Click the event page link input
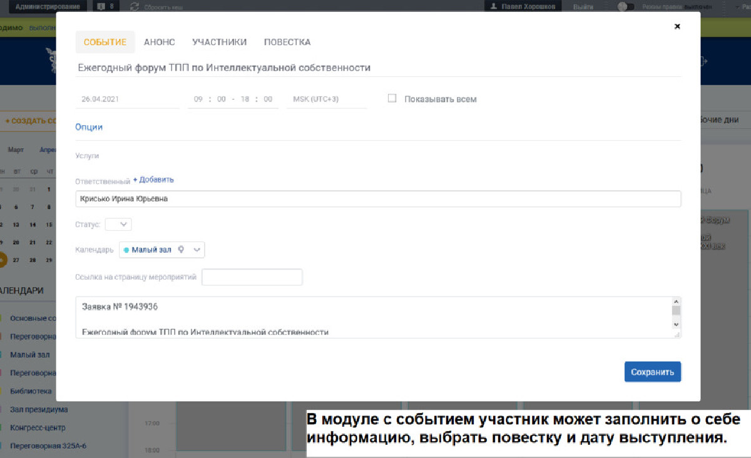This screenshot has width=751, height=458. (252, 277)
